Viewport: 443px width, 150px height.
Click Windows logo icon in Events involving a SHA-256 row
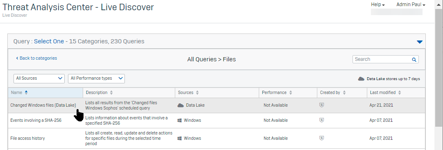pos(179,121)
